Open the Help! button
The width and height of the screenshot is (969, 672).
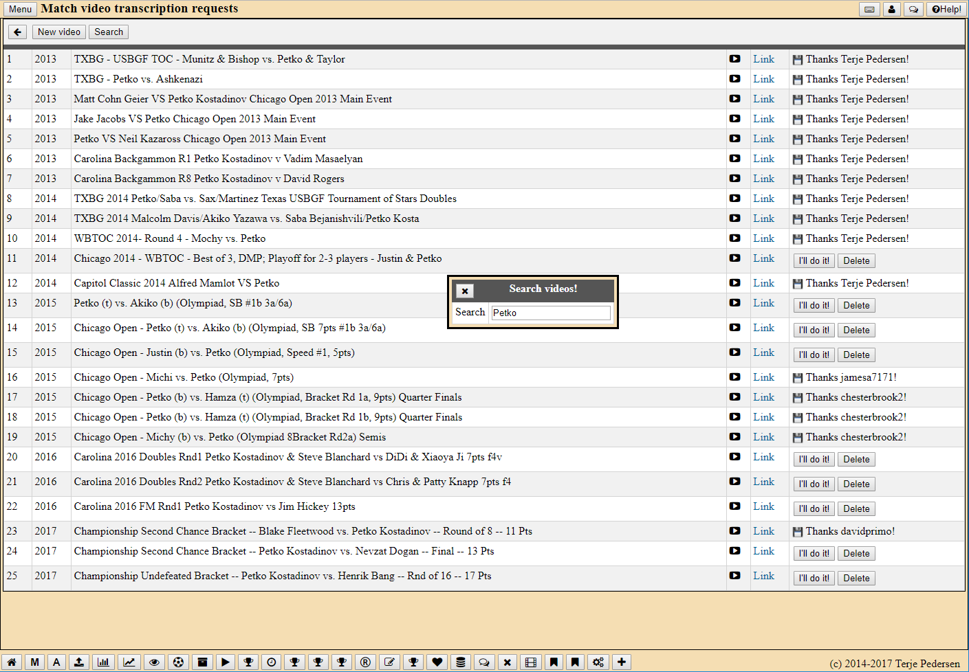pos(947,9)
